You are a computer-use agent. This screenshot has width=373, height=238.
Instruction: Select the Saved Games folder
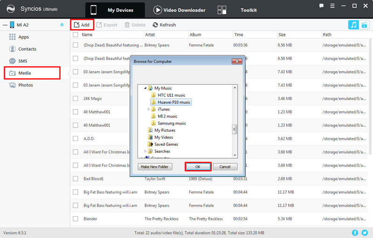point(166,144)
